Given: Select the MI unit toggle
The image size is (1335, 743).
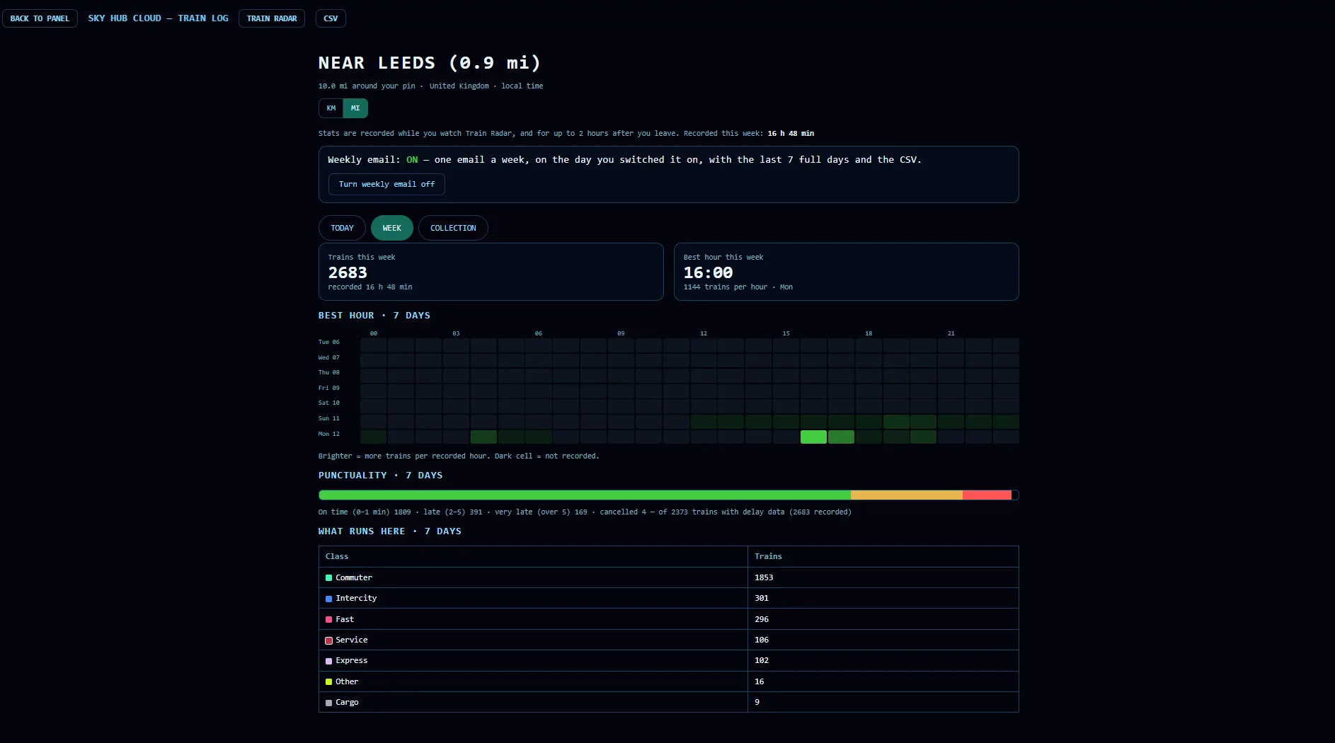Looking at the screenshot, I should pos(355,108).
